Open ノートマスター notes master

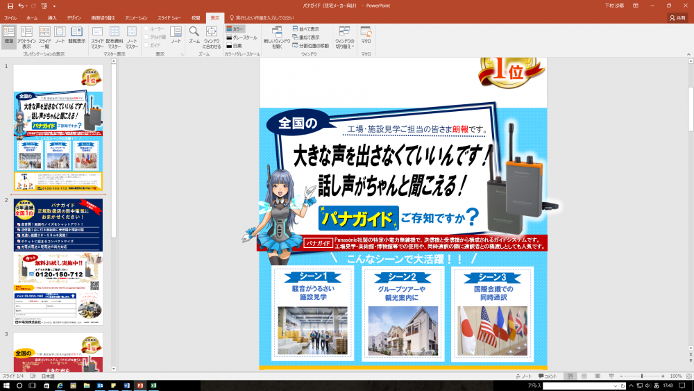(x=131, y=37)
